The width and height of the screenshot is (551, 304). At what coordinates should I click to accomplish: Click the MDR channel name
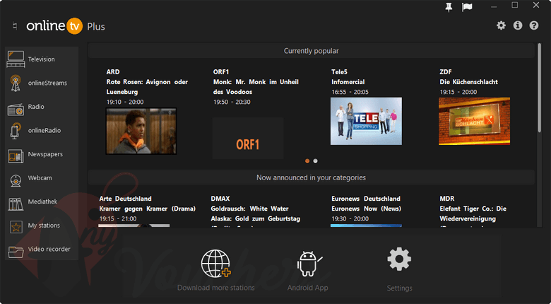click(447, 199)
